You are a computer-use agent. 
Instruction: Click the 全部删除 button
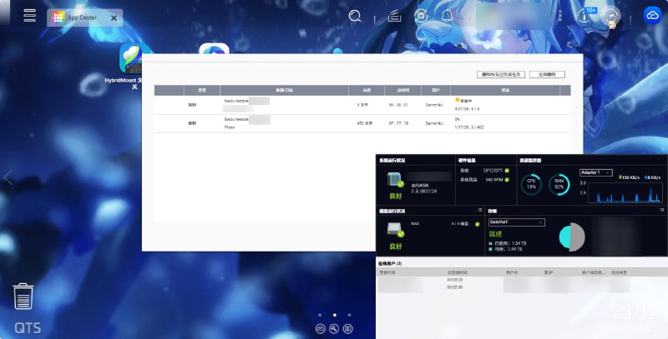pos(547,74)
